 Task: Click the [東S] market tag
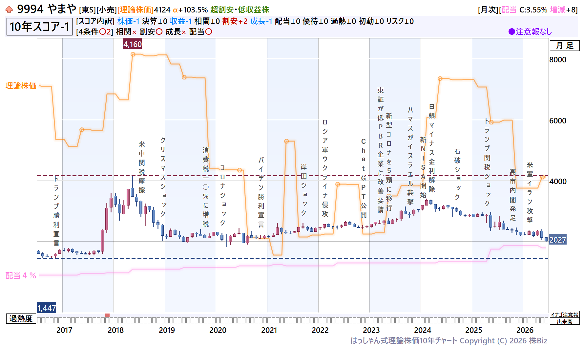coord(88,10)
